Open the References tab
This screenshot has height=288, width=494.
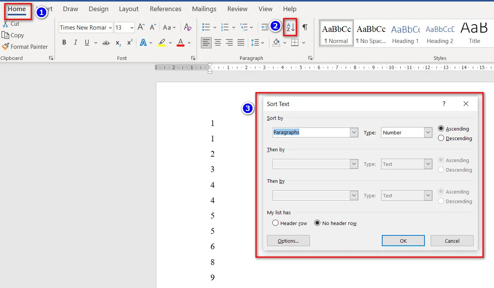pyautogui.click(x=165, y=9)
